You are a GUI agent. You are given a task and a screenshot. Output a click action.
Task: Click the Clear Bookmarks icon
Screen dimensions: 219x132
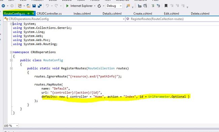click(x=183, y=6)
